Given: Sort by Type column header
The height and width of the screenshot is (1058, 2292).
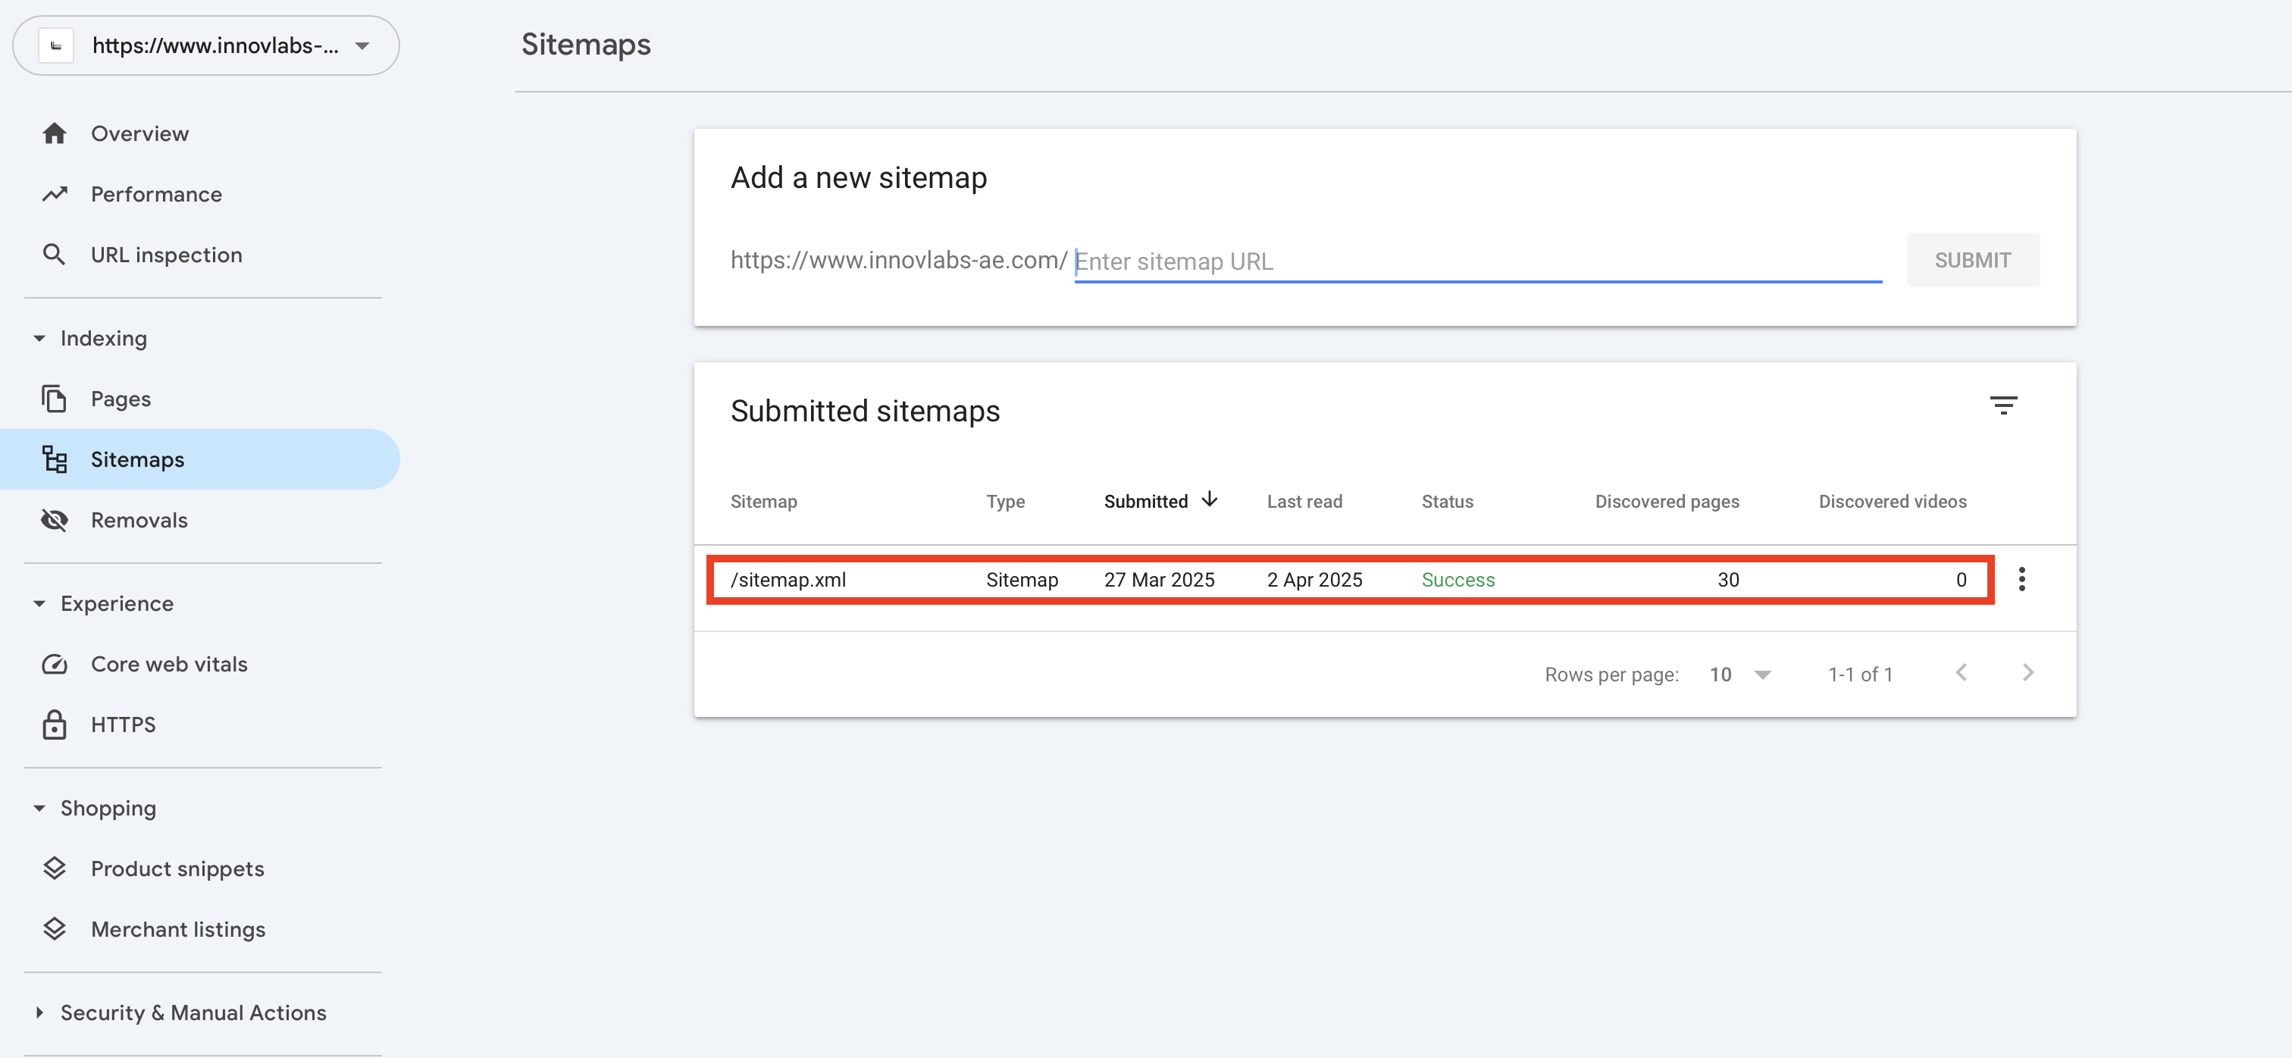Looking at the screenshot, I should coord(1006,501).
